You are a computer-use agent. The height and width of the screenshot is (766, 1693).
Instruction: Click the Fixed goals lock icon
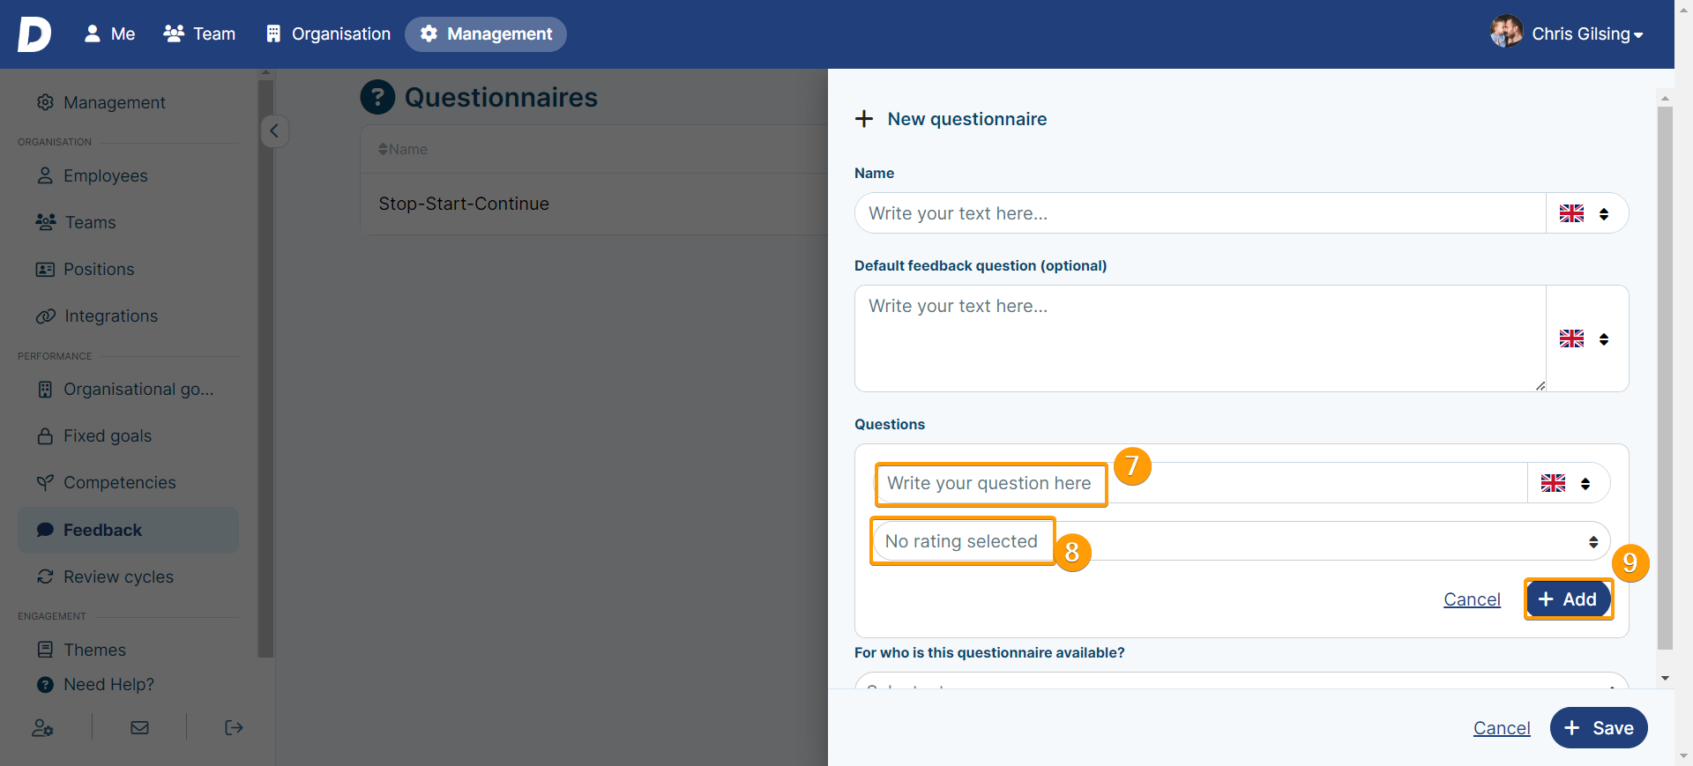pyautogui.click(x=45, y=435)
